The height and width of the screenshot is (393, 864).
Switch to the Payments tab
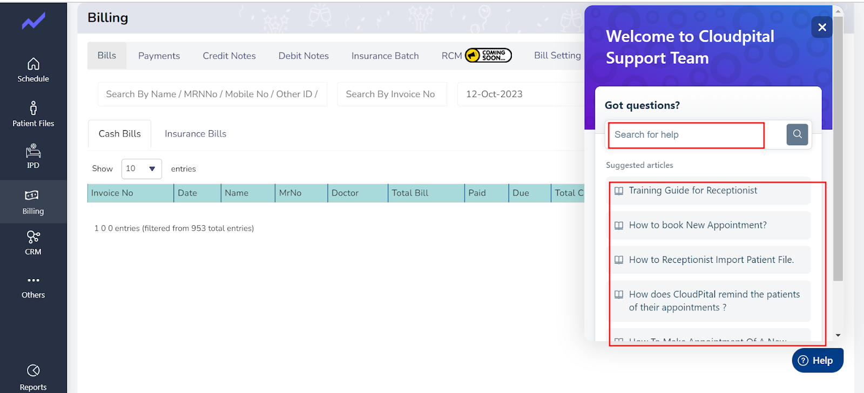click(159, 56)
